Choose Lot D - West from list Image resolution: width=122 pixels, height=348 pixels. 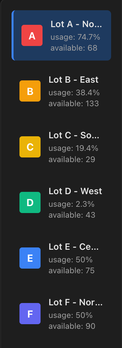[x=61, y=202]
